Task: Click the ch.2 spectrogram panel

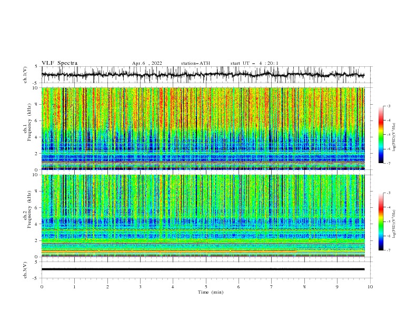Action: 203,216
